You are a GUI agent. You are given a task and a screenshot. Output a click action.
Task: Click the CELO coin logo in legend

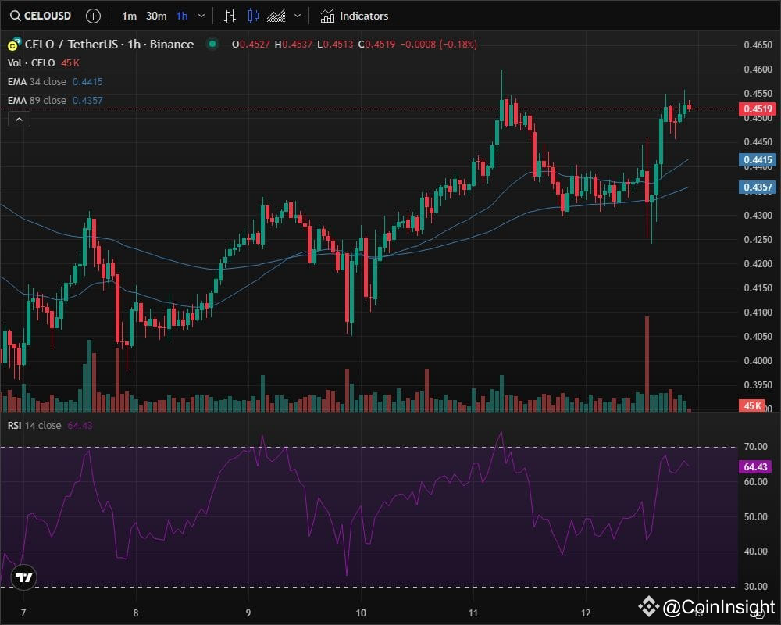tap(11, 45)
